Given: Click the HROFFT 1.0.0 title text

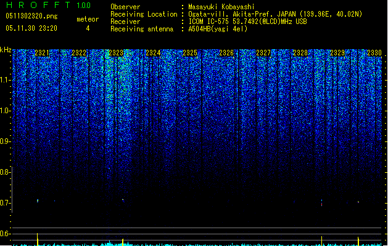Looking at the screenshot, I should 49,5.
